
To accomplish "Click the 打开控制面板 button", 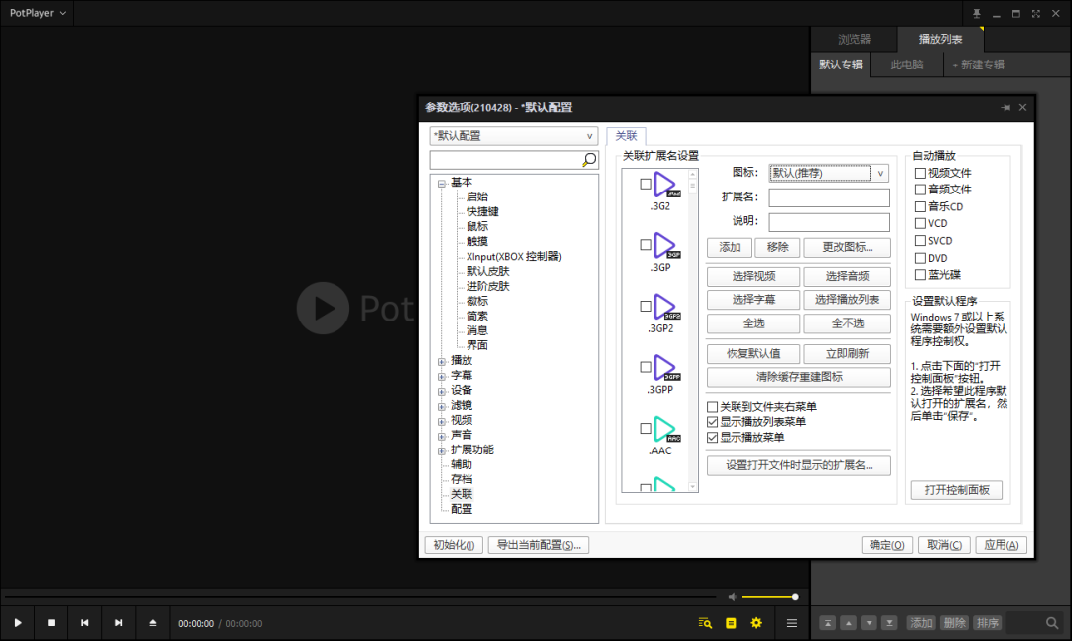I will (x=956, y=490).
